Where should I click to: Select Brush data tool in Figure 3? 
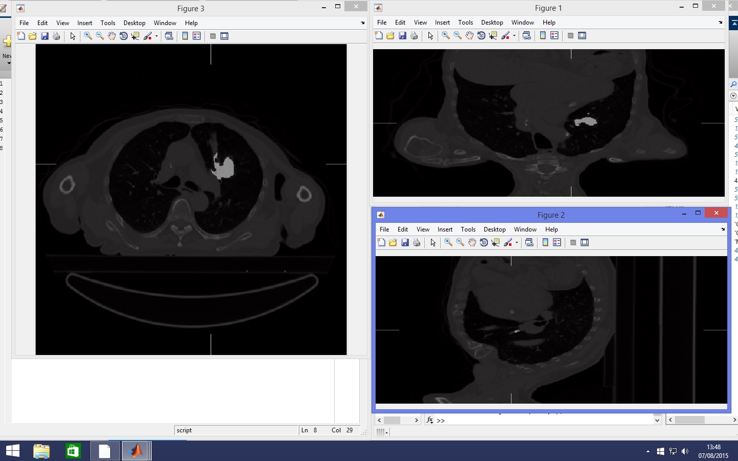(x=148, y=36)
